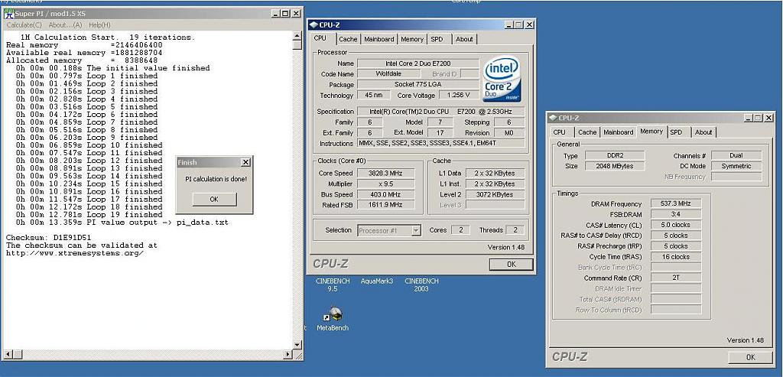Switch to Cache tab in Memory CPU-Z window
Screen dimensions: 783x377
pyautogui.click(x=586, y=132)
